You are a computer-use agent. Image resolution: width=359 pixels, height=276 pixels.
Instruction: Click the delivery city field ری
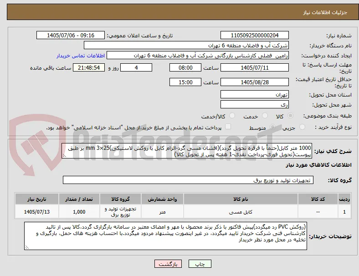coord(255,105)
